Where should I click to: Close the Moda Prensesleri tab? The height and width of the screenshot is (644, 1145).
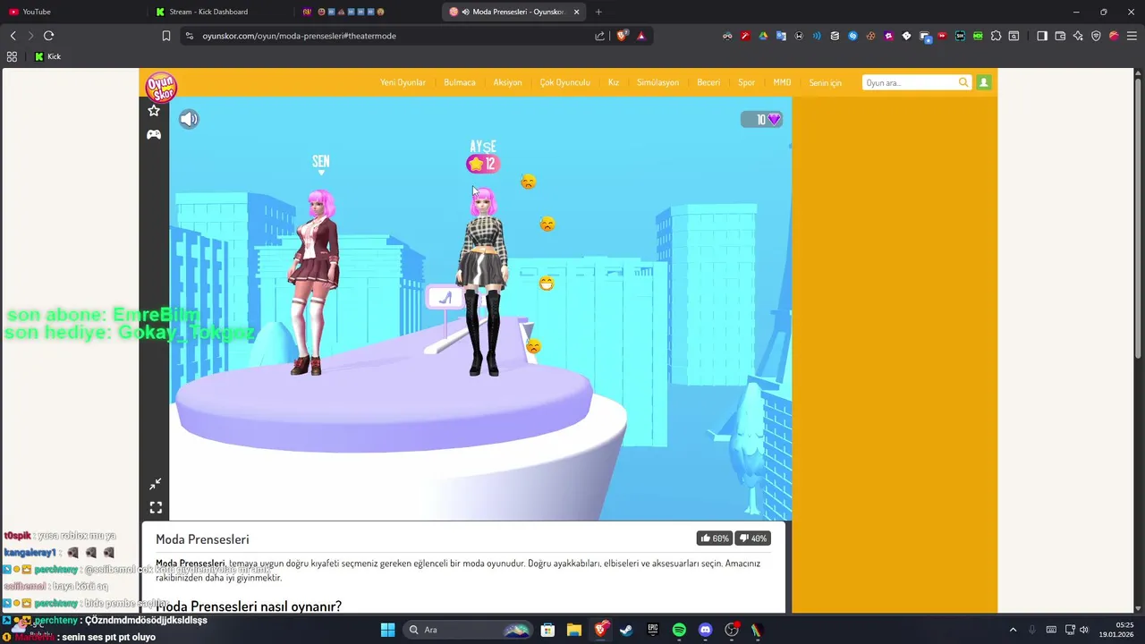pos(576,12)
